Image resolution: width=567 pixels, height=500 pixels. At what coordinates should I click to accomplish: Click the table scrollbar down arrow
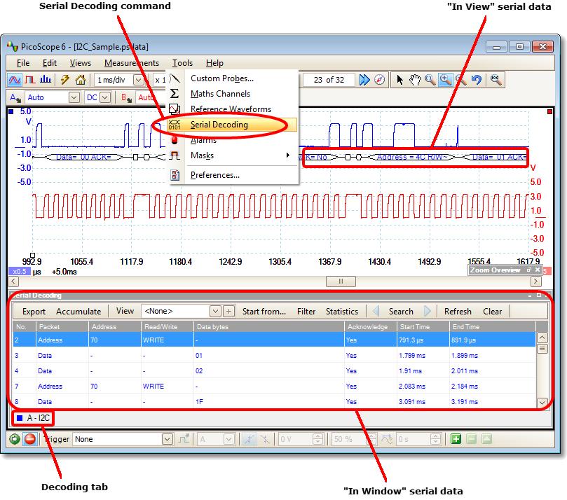[x=542, y=403]
